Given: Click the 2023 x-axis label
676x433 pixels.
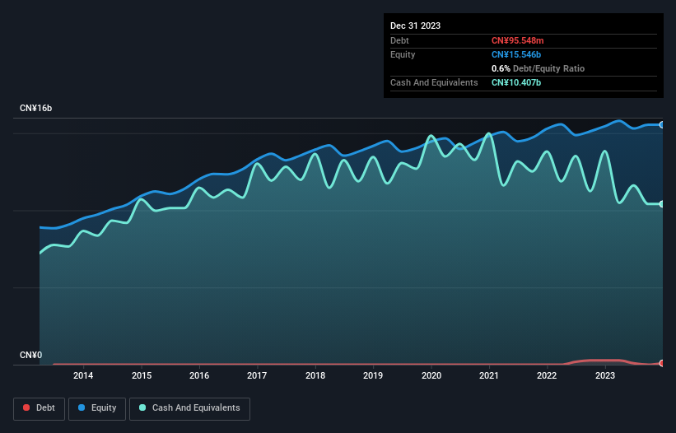Looking at the screenshot, I should click(x=605, y=375).
